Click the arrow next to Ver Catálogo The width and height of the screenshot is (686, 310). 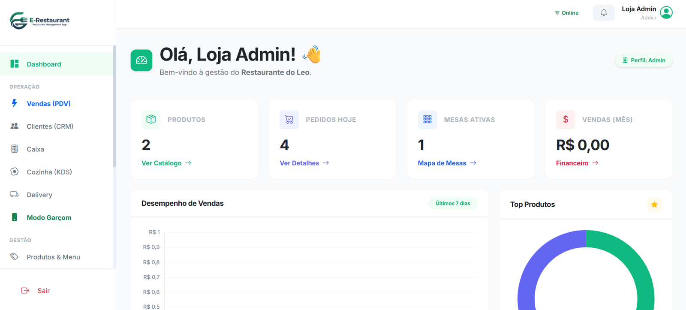pos(188,163)
